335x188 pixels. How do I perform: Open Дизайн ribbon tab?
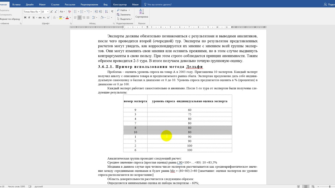[x=30, y=4]
